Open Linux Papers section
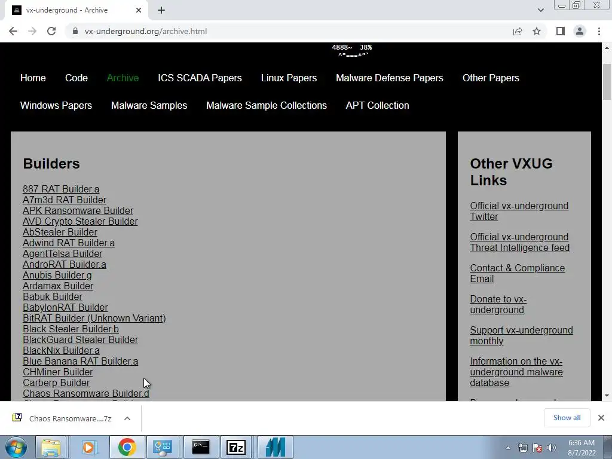The width and height of the screenshot is (612, 459). coord(289,78)
